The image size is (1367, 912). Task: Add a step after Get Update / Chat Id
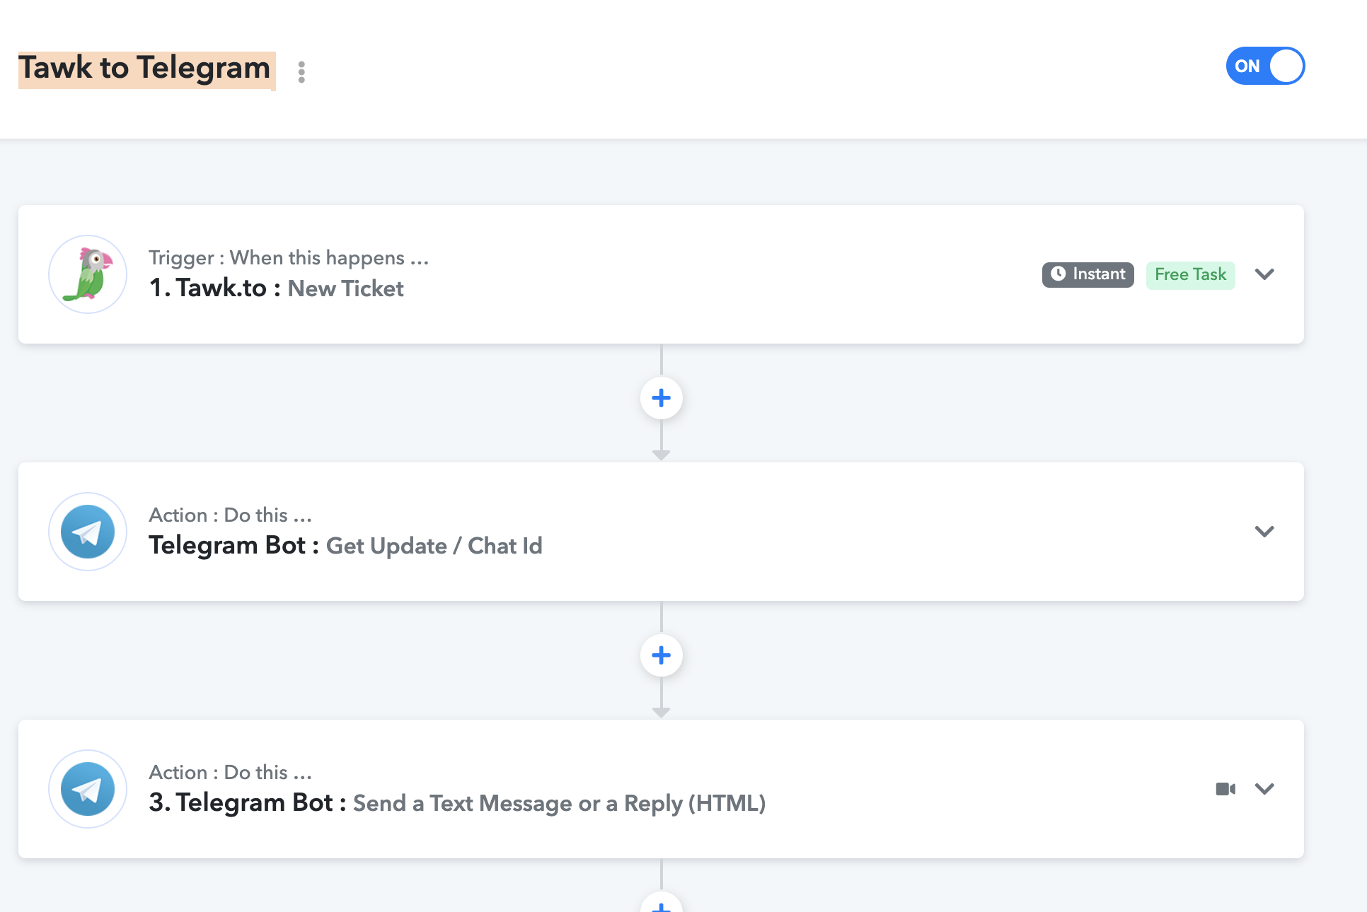(x=662, y=655)
